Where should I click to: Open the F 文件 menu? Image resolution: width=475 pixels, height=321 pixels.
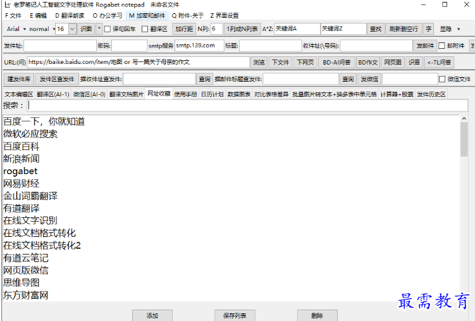[x=13, y=15]
